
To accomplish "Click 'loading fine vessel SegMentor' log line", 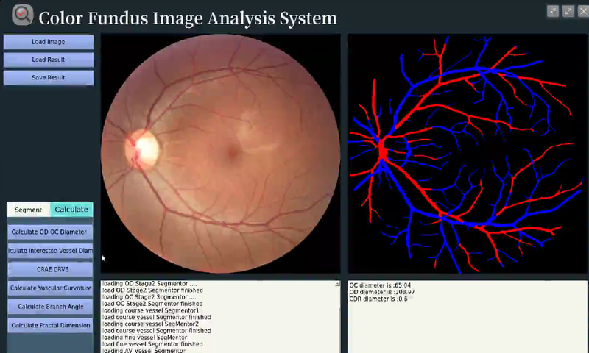I will (144, 338).
